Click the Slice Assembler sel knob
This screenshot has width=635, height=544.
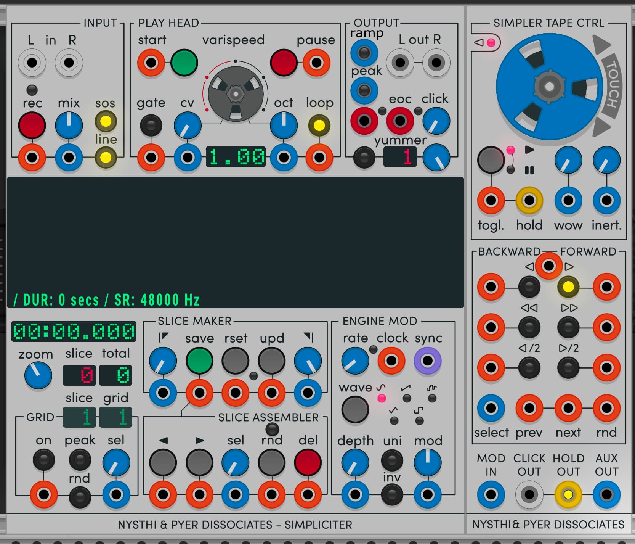pos(236,463)
